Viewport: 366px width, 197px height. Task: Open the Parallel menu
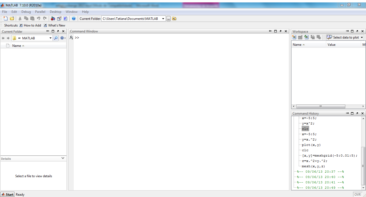pos(40,12)
